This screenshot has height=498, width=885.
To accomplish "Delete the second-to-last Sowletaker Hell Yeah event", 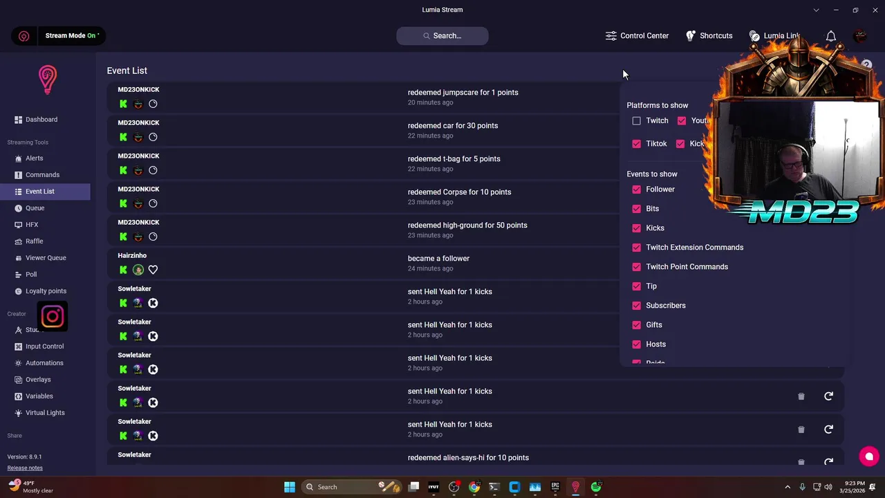I will (x=801, y=396).
